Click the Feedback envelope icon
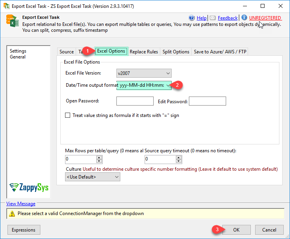Image resolution: width=290 pixels, height=239 pixels. click(212, 18)
